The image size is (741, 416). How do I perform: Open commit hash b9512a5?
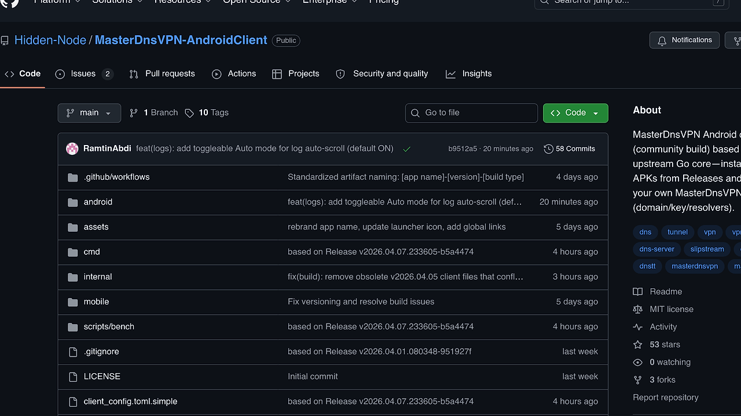(463, 148)
